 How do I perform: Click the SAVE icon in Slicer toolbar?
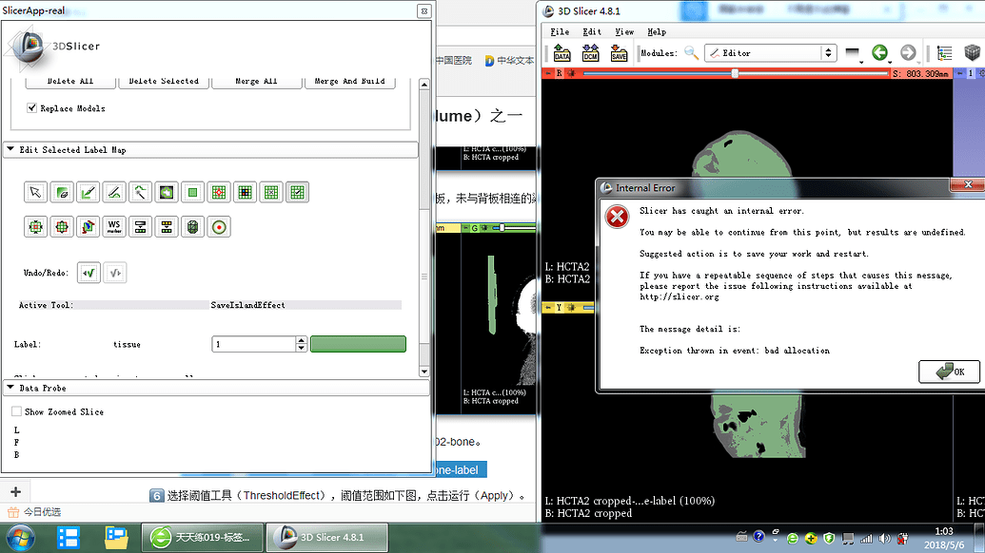click(619, 53)
